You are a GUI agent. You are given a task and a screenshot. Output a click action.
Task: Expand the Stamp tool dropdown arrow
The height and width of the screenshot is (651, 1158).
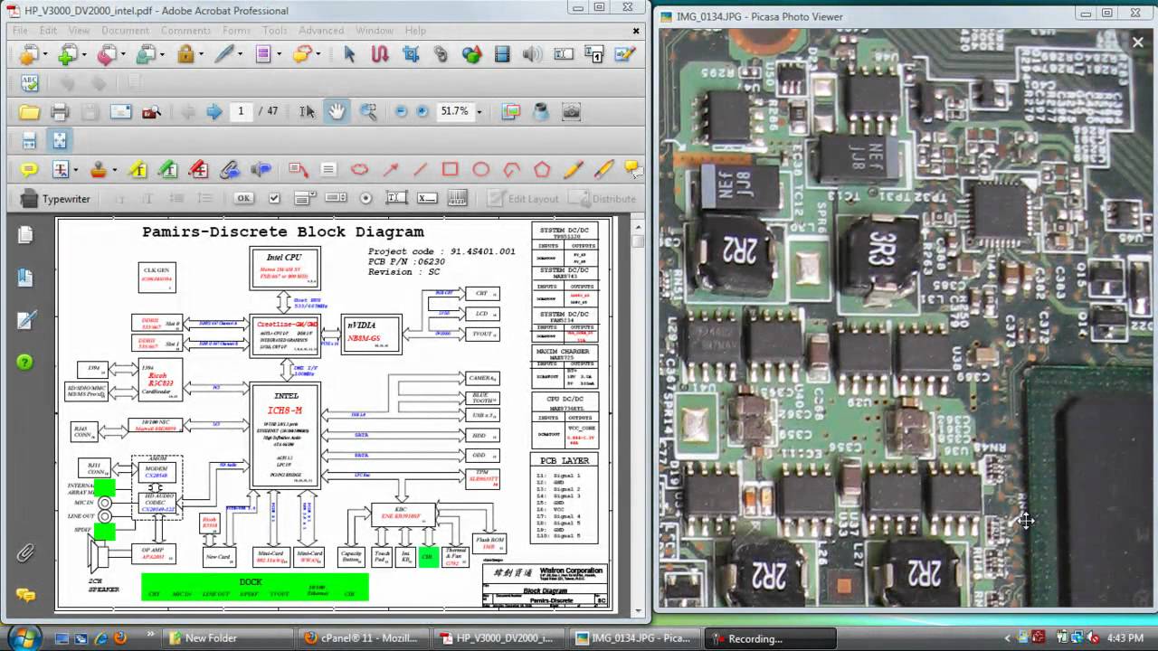click(x=115, y=171)
